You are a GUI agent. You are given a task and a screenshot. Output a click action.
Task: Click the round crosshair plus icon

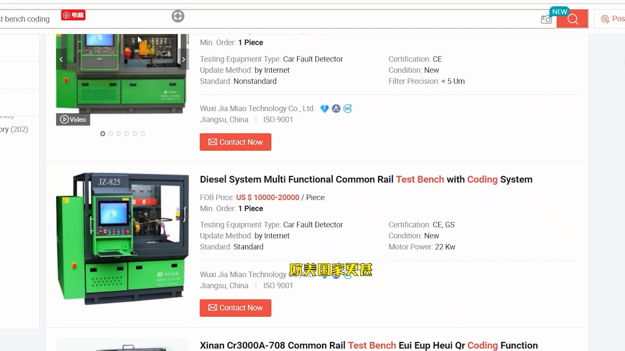point(178,16)
